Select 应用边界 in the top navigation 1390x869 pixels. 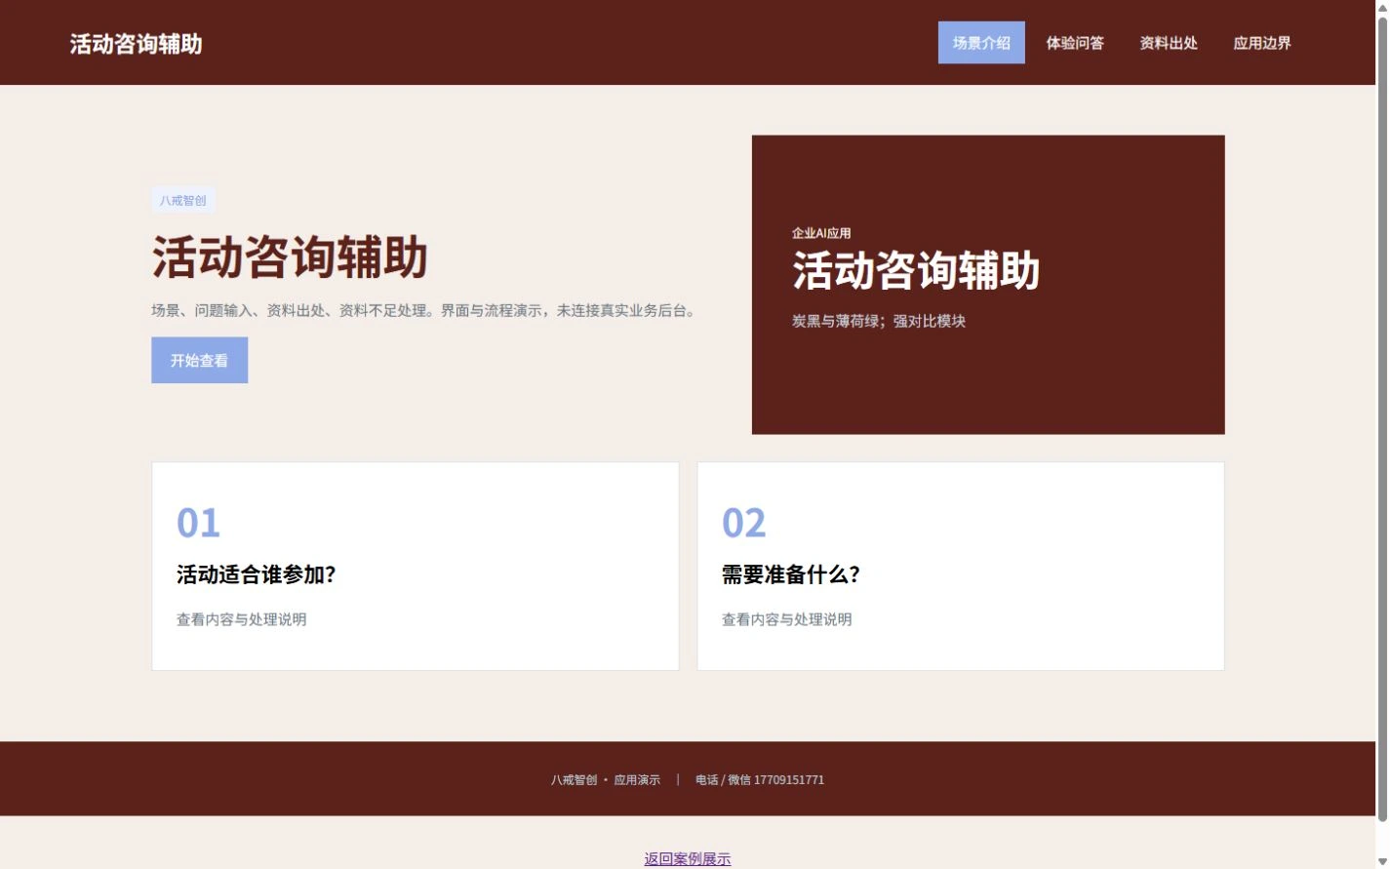point(1262,43)
